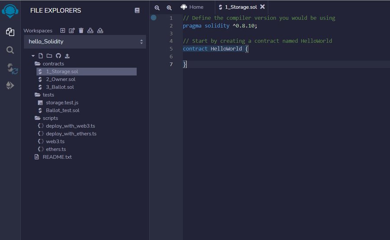Collapse the contracts folder

coord(49,64)
